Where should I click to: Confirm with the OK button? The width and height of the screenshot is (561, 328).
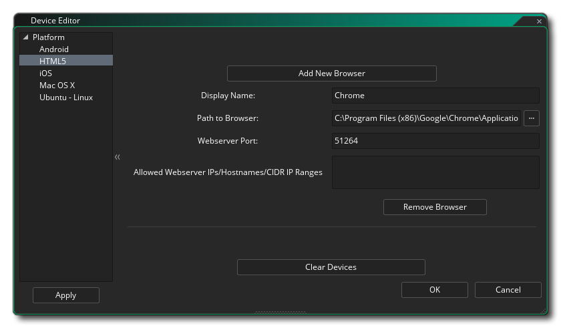pyautogui.click(x=435, y=289)
